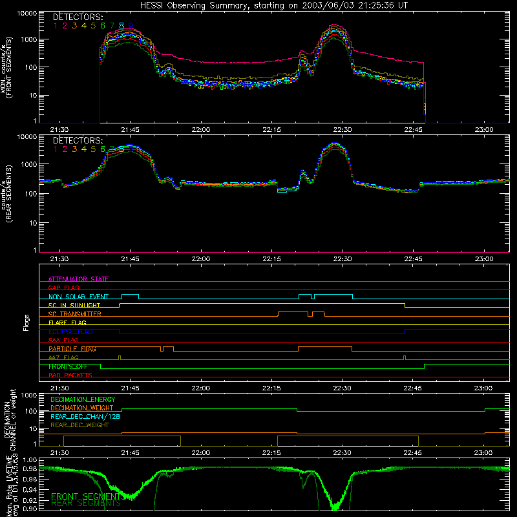Click the BAD_PACKETS flag label
The image size is (517, 517).
click(70, 375)
